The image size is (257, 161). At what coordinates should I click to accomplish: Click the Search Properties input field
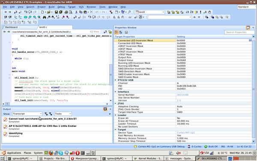point(239,32)
